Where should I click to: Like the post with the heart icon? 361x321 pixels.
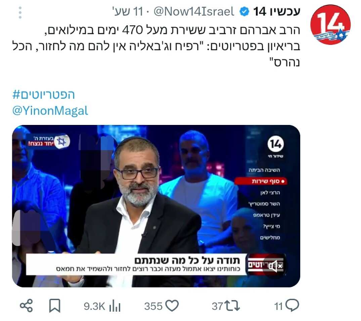[172, 306]
